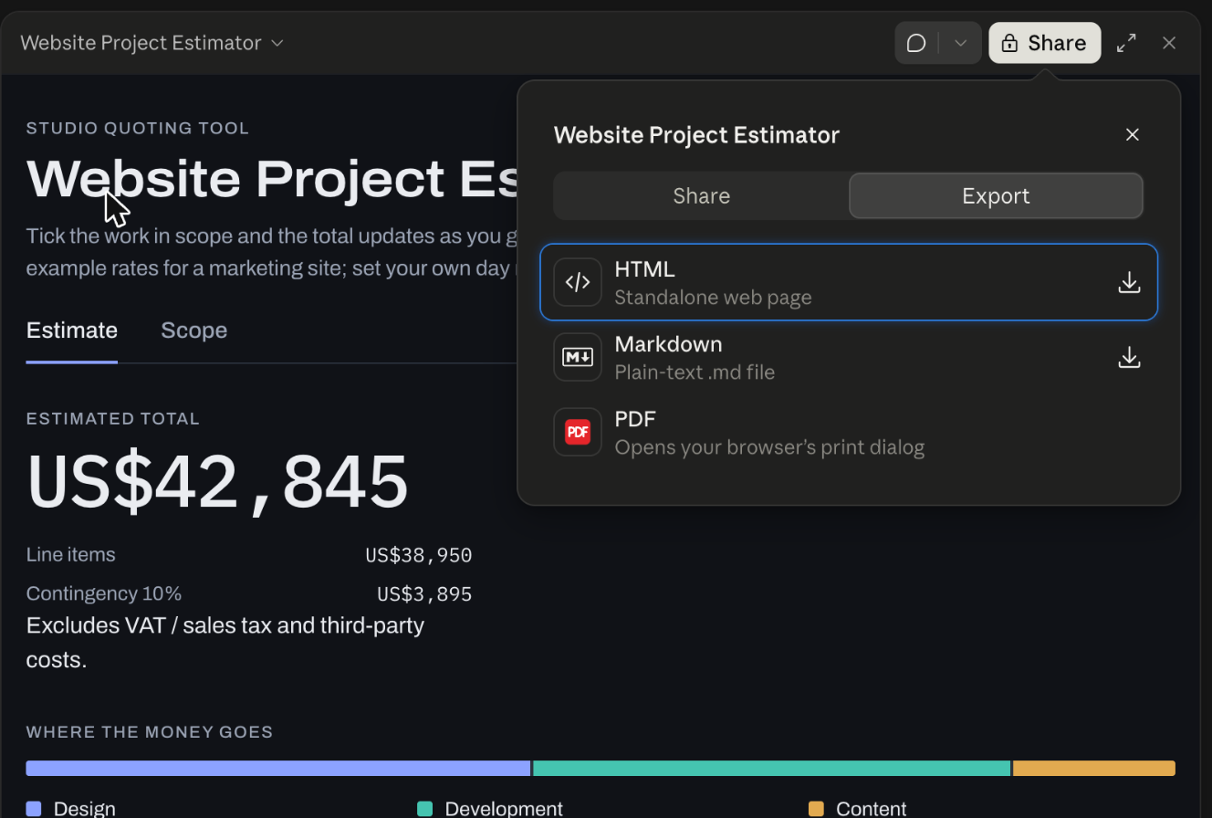This screenshot has width=1212, height=818.
Task: Click the red PDF icon
Action: (578, 432)
